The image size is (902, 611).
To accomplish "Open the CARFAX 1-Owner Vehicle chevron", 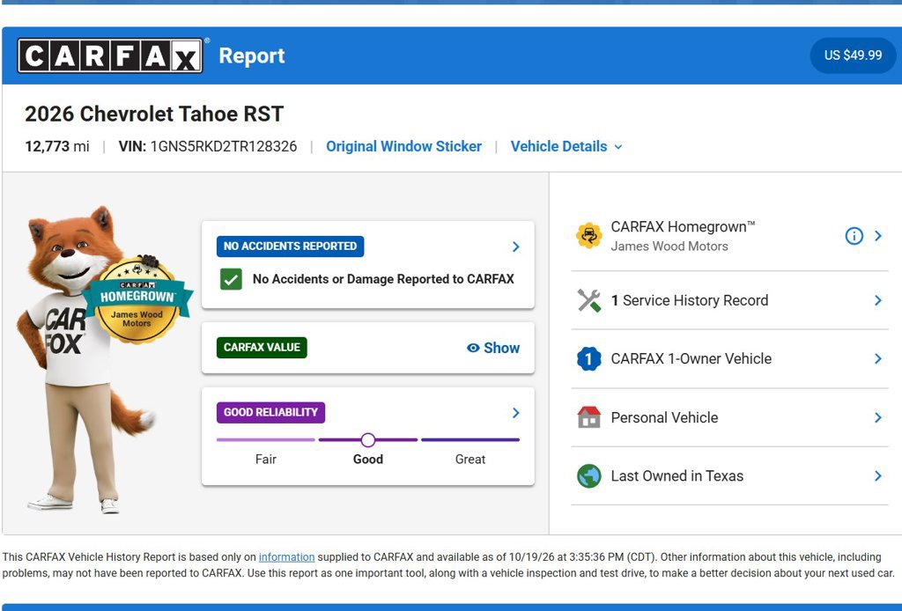I will 878,359.
